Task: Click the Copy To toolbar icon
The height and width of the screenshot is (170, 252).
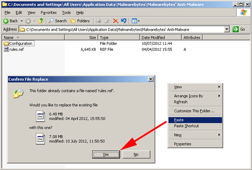Action: click(107, 21)
